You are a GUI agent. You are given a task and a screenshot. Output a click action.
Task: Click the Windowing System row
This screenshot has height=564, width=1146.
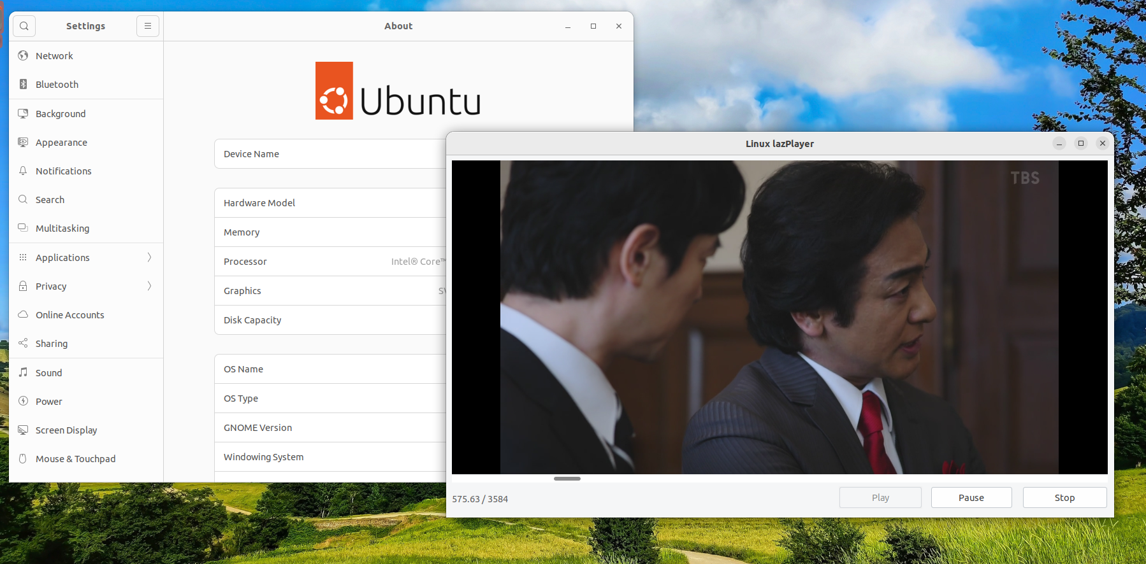point(330,457)
